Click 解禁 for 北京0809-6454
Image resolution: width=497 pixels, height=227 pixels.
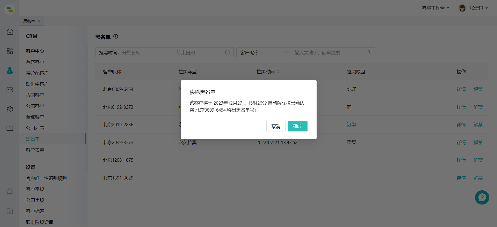478,89
